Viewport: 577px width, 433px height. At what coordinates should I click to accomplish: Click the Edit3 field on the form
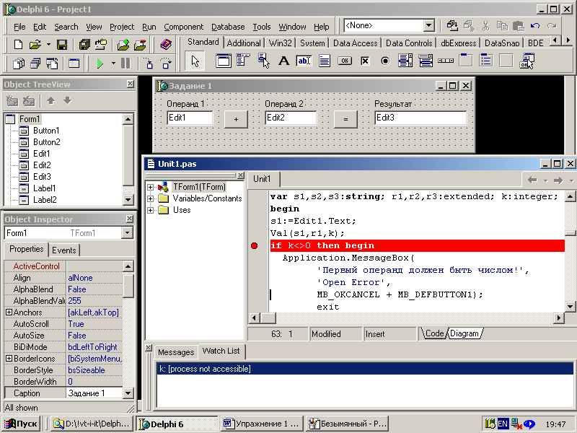point(420,118)
